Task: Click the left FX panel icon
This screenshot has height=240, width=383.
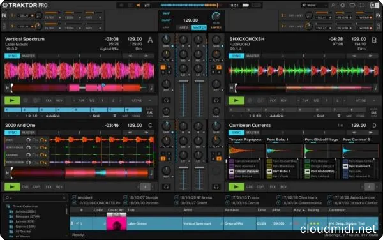Action: pos(4,15)
